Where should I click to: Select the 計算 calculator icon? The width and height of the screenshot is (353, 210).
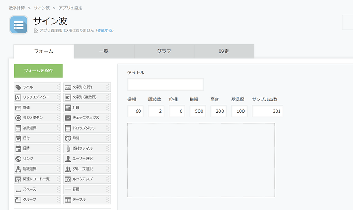68,108
